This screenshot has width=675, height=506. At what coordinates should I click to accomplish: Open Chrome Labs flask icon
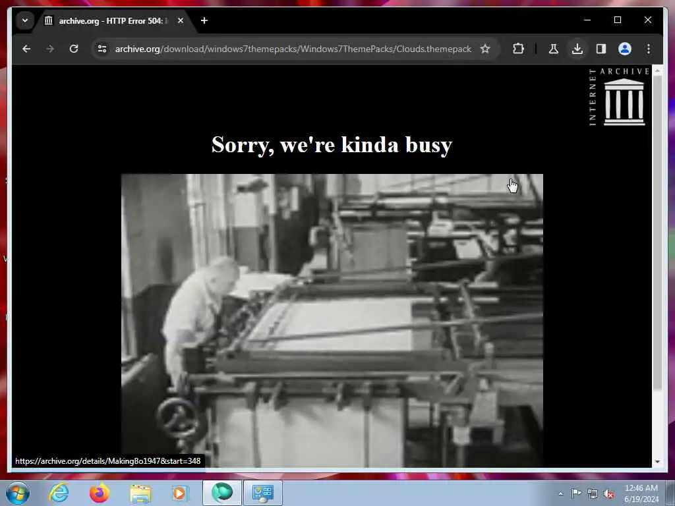click(554, 49)
